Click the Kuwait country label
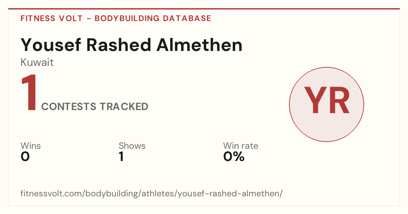 [x=37, y=63]
